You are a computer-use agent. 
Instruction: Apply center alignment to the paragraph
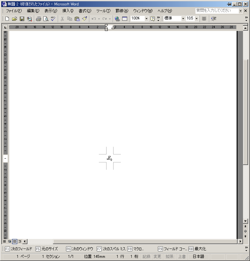(204, 19)
